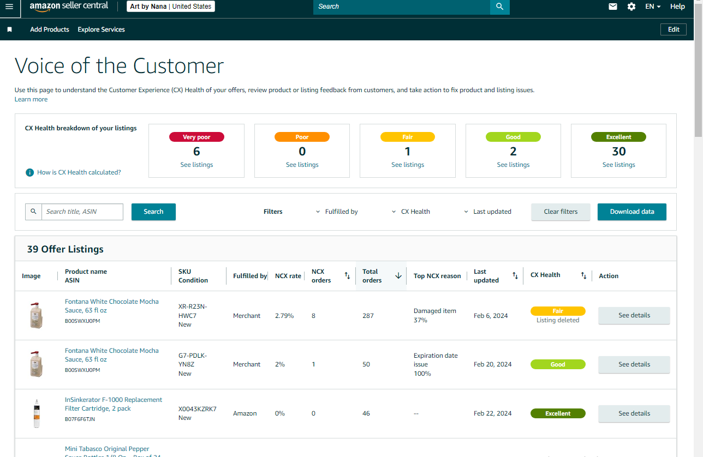
Task: Click the magnifier icon in listing search box
Action: click(34, 212)
